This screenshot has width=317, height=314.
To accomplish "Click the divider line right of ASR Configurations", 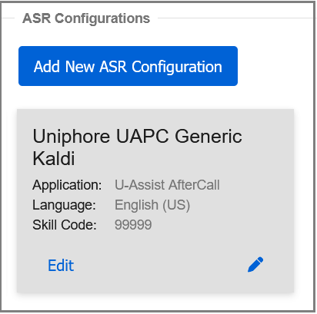I will pos(236,18).
